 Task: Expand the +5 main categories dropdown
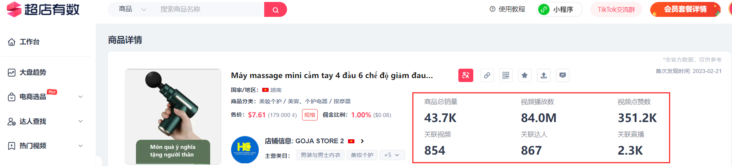392,155
